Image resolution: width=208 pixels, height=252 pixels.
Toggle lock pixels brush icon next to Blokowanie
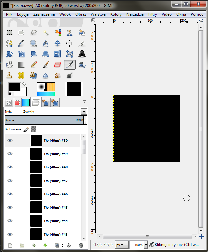point(27,129)
